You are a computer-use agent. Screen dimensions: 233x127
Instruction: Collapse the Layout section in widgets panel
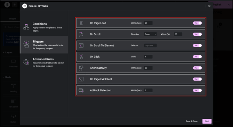[8, 52]
